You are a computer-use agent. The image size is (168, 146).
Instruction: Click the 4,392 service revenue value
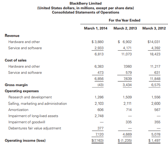point(156,48)
